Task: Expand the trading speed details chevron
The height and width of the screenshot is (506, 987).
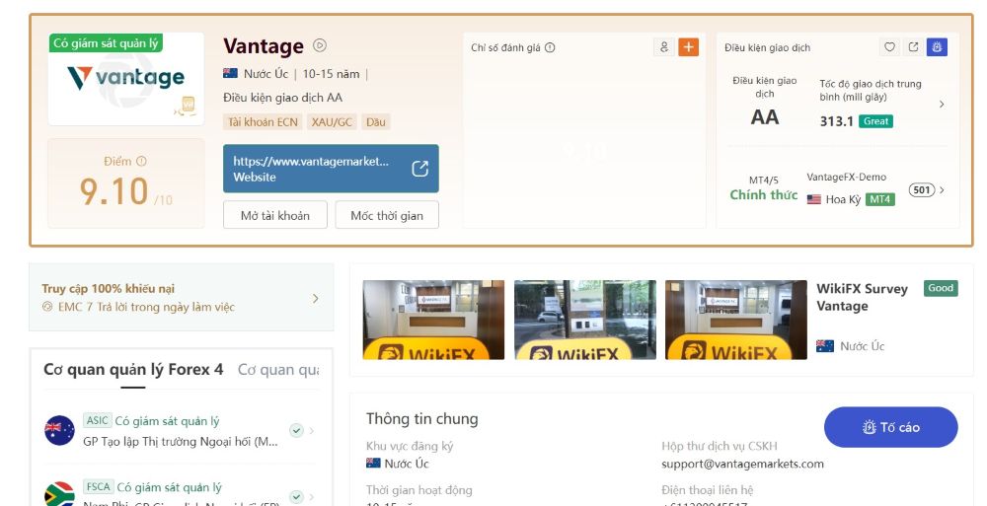Action: click(942, 105)
